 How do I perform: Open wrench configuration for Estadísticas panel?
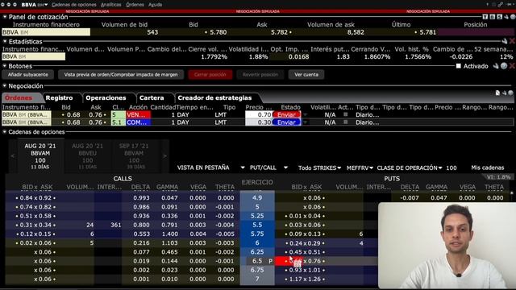pos(505,41)
